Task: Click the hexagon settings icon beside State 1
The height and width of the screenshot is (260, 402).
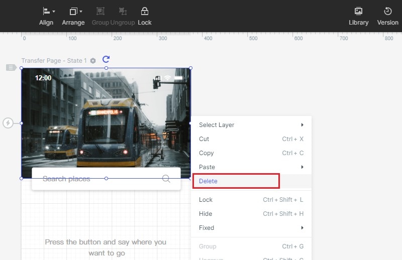Action: tap(93, 61)
